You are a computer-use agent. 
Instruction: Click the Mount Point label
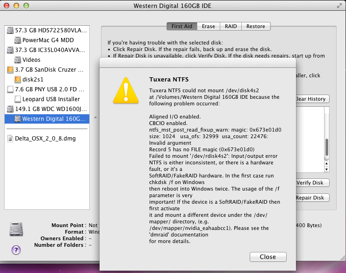[x=69, y=225]
